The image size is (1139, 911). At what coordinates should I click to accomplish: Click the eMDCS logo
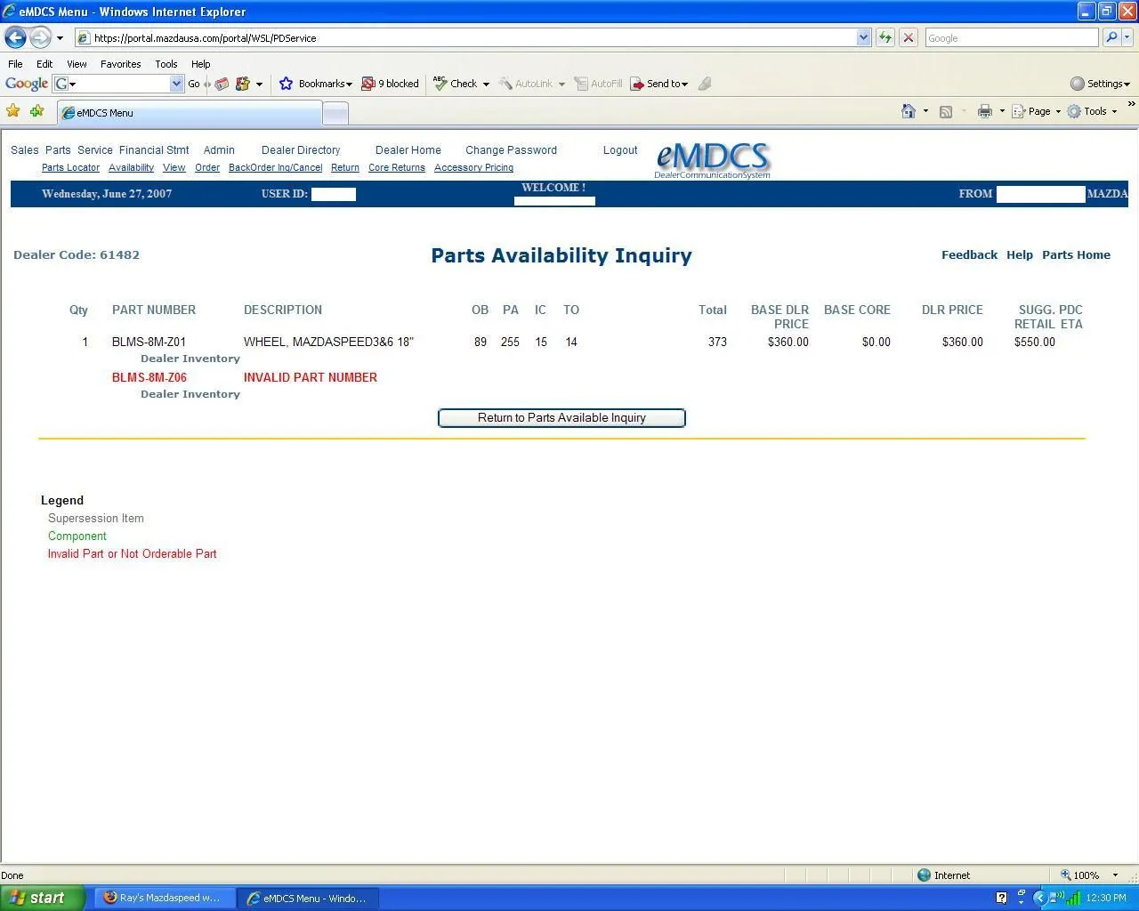click(x=713, y=159)
